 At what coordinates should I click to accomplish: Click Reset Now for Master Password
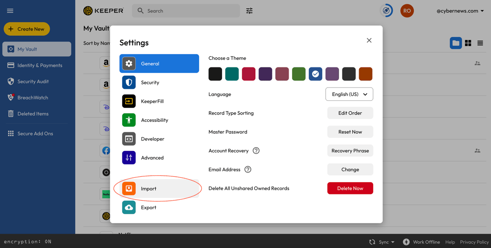click(350, 132)
